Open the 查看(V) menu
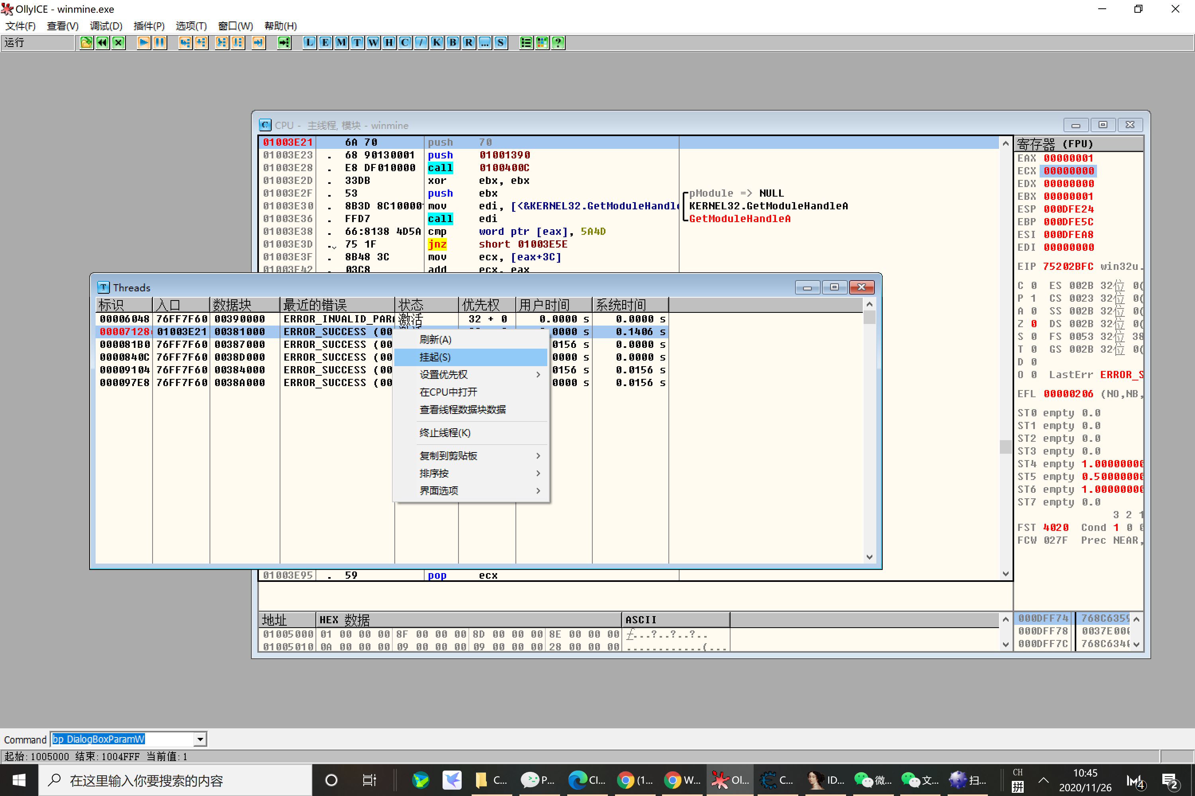This screenshot has height=796, width=1195. tap(63, 26)
